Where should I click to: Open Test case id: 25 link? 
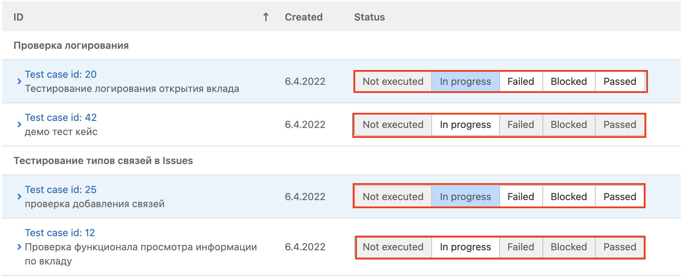pyautogui.click(x=61, y=189)
